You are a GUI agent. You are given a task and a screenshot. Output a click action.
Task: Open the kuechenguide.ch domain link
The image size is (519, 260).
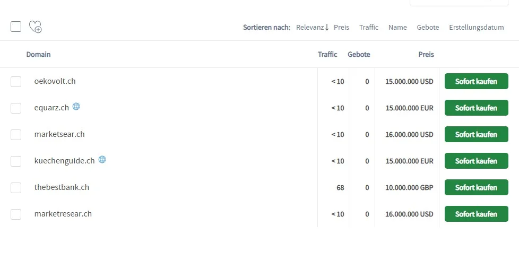[64, 161]
